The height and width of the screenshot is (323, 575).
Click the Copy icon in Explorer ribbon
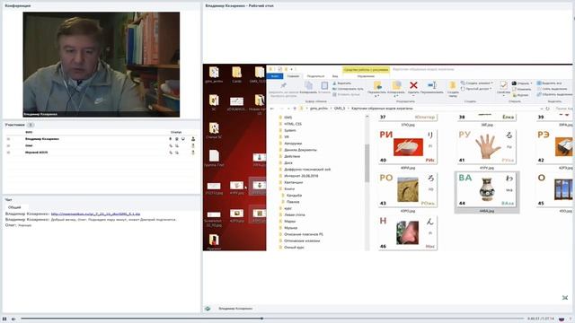[309, 85]
